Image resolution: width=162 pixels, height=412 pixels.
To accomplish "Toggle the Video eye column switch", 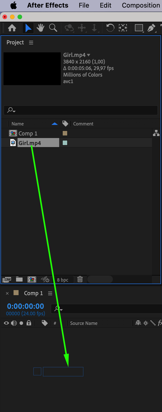I will point(6,323).
